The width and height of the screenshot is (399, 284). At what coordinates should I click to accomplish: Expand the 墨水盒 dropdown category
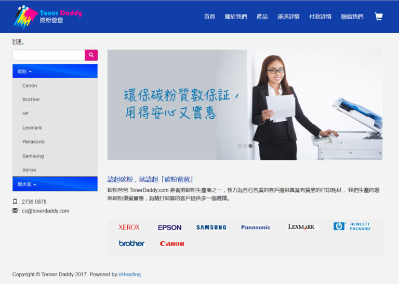[27, 184]
